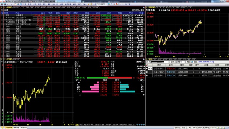Open the FIMTX02.TF symbol code dropdown
This screenshot has height=129, width=229.
107,4
